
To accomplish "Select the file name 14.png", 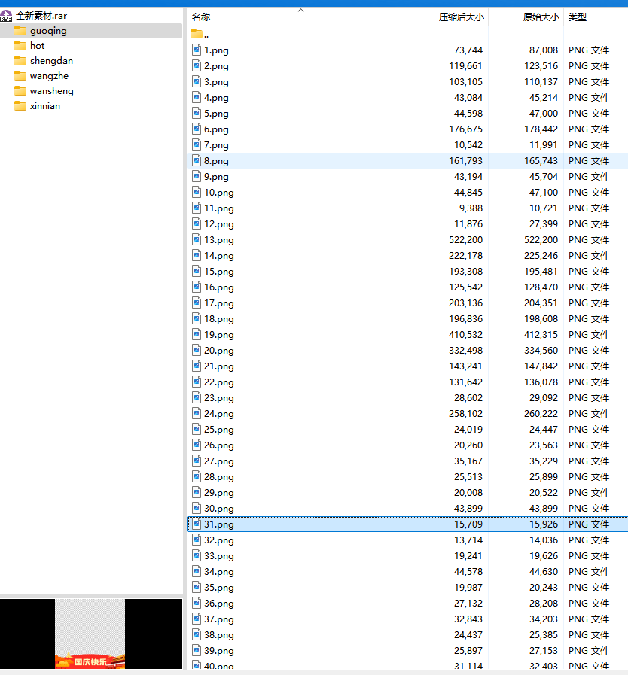I will (x=219, y=256).
